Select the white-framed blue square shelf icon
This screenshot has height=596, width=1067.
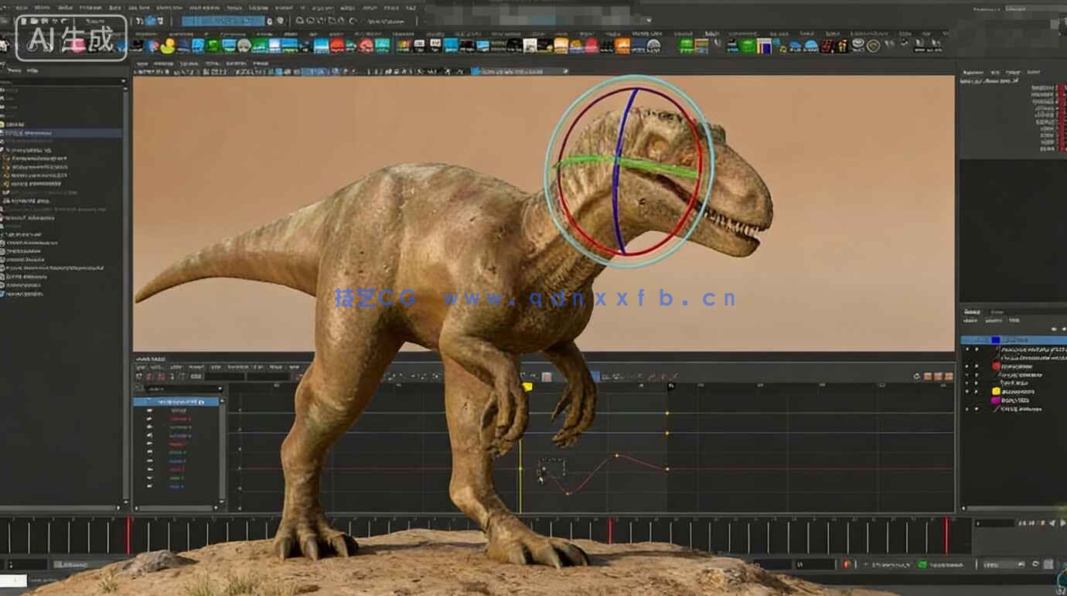(x=764, y=46)
